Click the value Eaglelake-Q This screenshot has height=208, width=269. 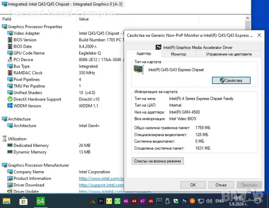click(90, 53)
